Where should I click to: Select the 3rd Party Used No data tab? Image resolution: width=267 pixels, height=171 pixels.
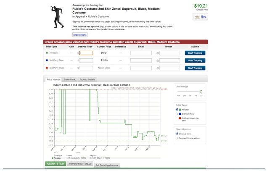pyautogui.click(x=107, y=165)
